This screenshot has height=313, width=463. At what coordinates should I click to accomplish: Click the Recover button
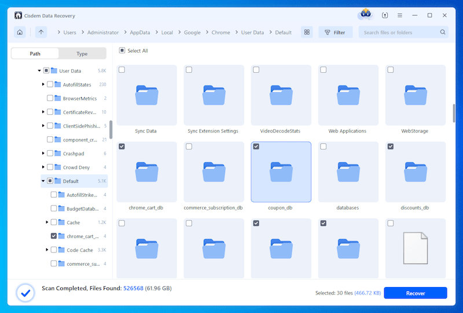tap(416, 293)
